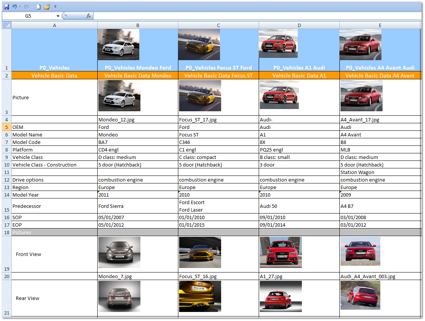Expand the Undo history dropdown arrow
This screenshot has width=425, height=321.
click(x=20, y=6)
